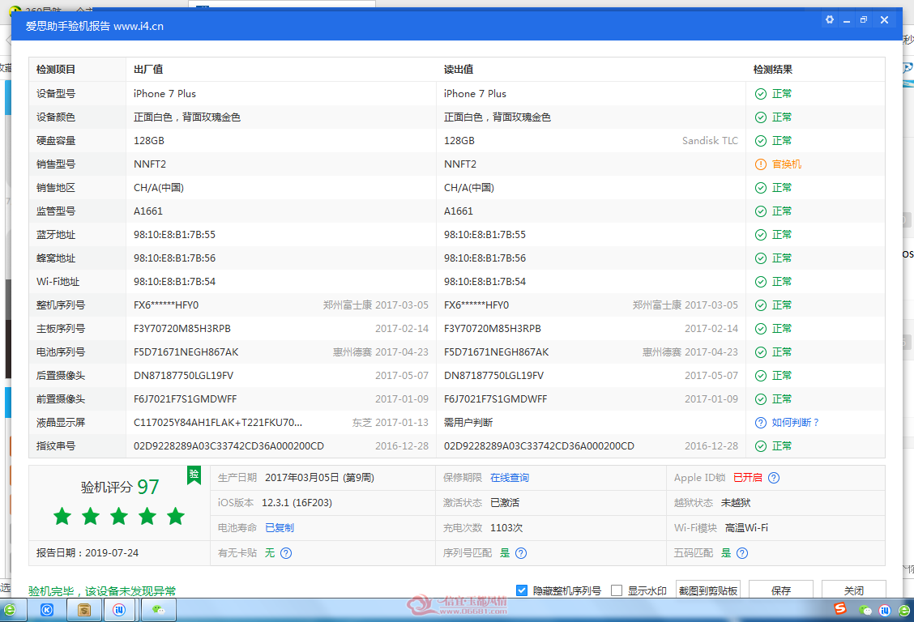Enable the 显示水印 checkbox
This screenshot has height=622, width=914.
(x=617, y=590)
